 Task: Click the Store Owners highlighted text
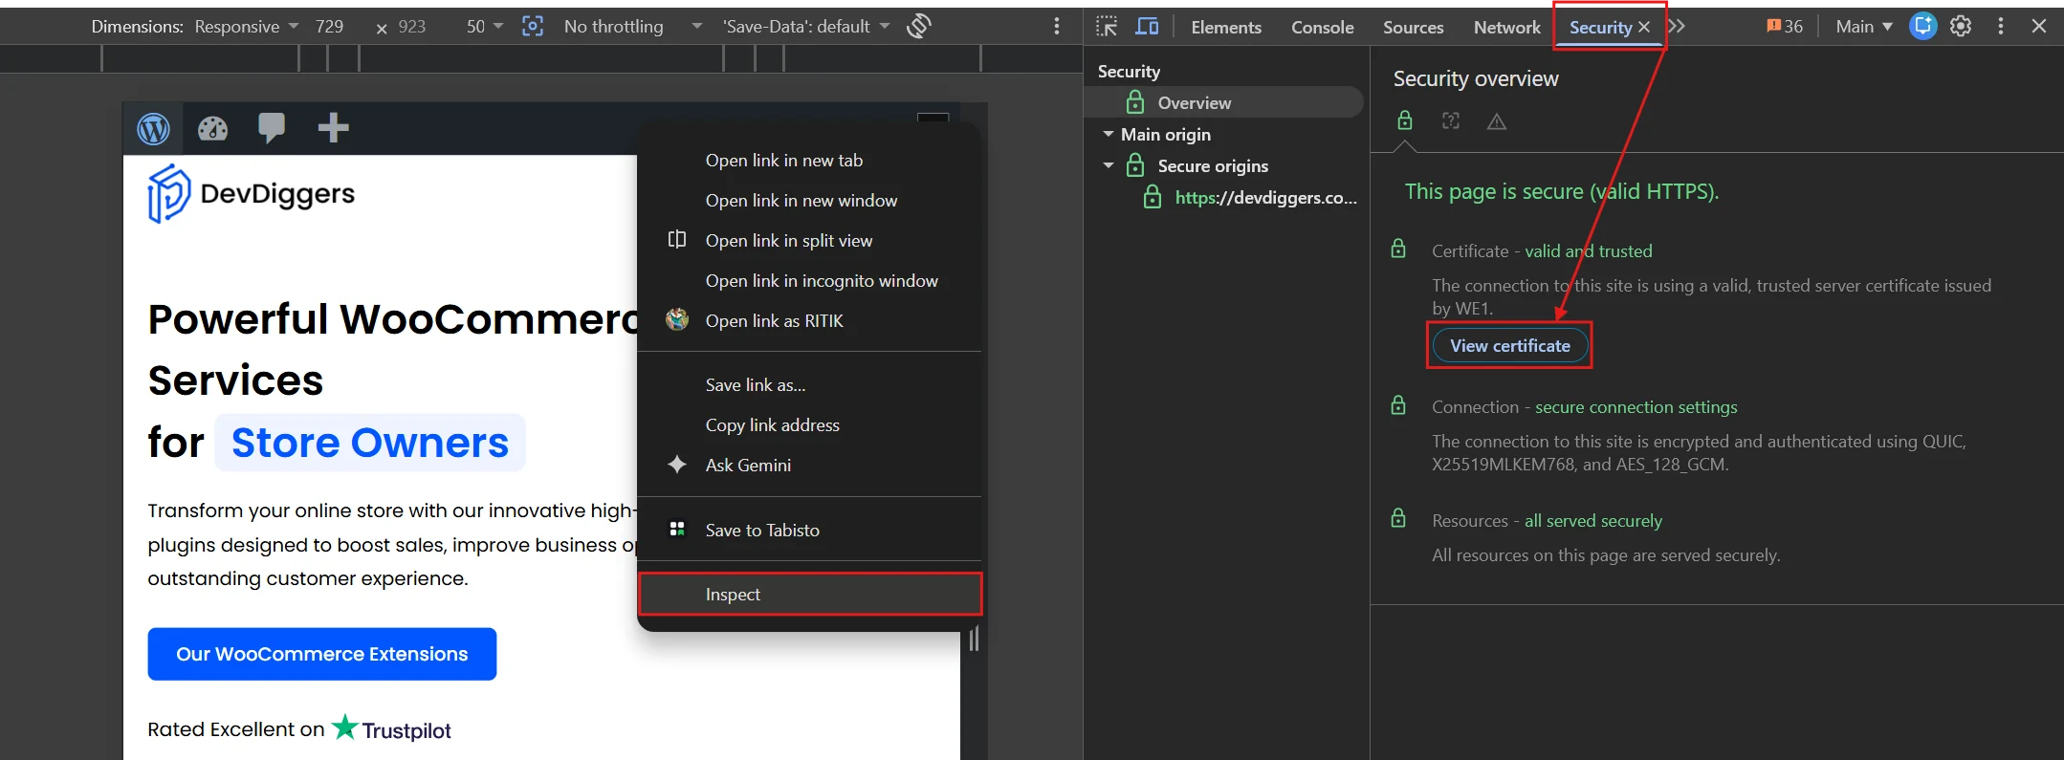(x=370, y=443)
